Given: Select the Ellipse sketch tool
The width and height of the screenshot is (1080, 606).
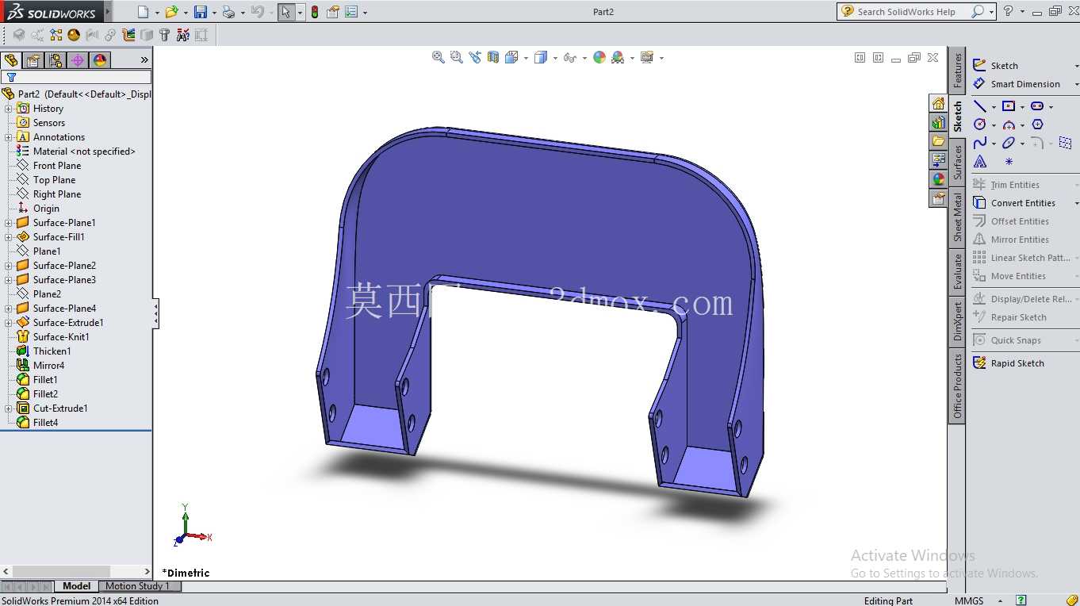Looking at the screenshot, I should [x=1009, y=143].
